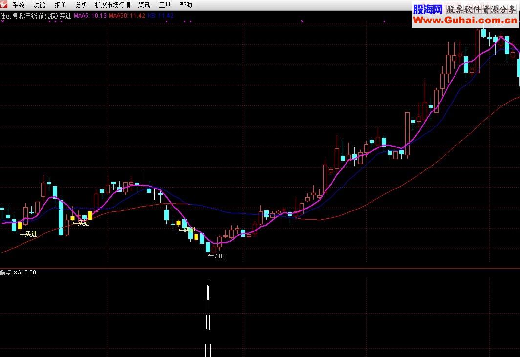Open the 扩展市场行情 menu

pyautogui.click(x=113, y=5)
